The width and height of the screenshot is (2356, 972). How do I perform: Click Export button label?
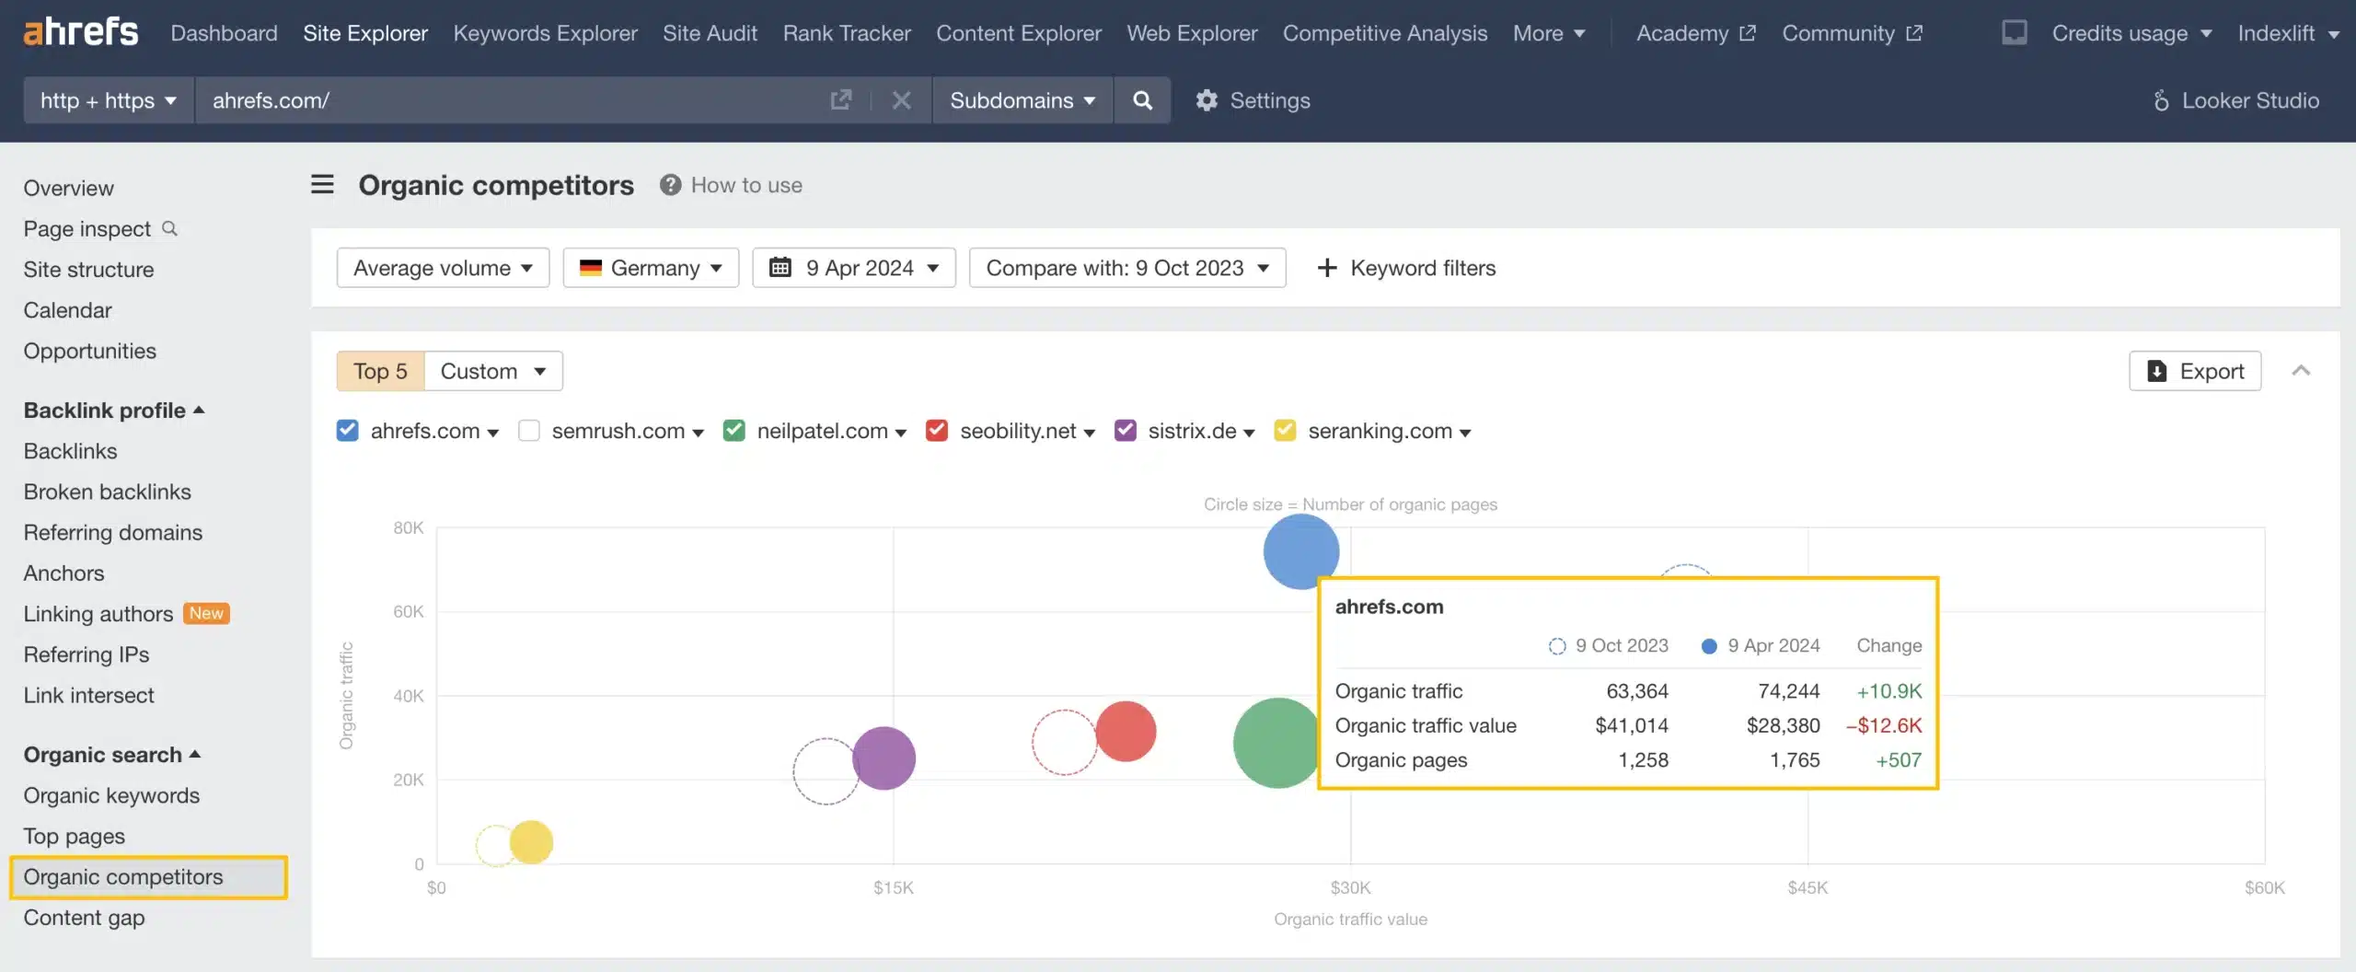pos(2212,371)
